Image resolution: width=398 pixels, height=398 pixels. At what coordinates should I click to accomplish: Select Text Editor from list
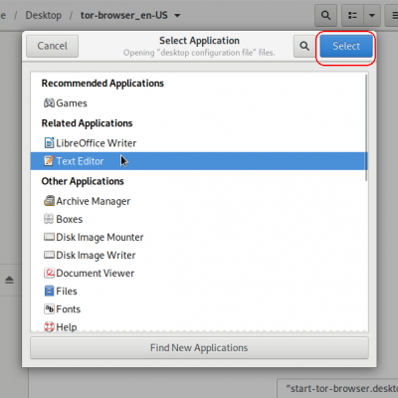point(199,161)
